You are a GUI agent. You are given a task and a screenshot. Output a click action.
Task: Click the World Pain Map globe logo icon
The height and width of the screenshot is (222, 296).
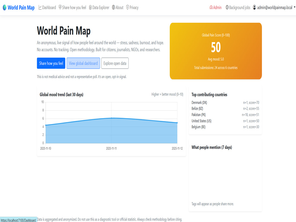click(4, 8)
